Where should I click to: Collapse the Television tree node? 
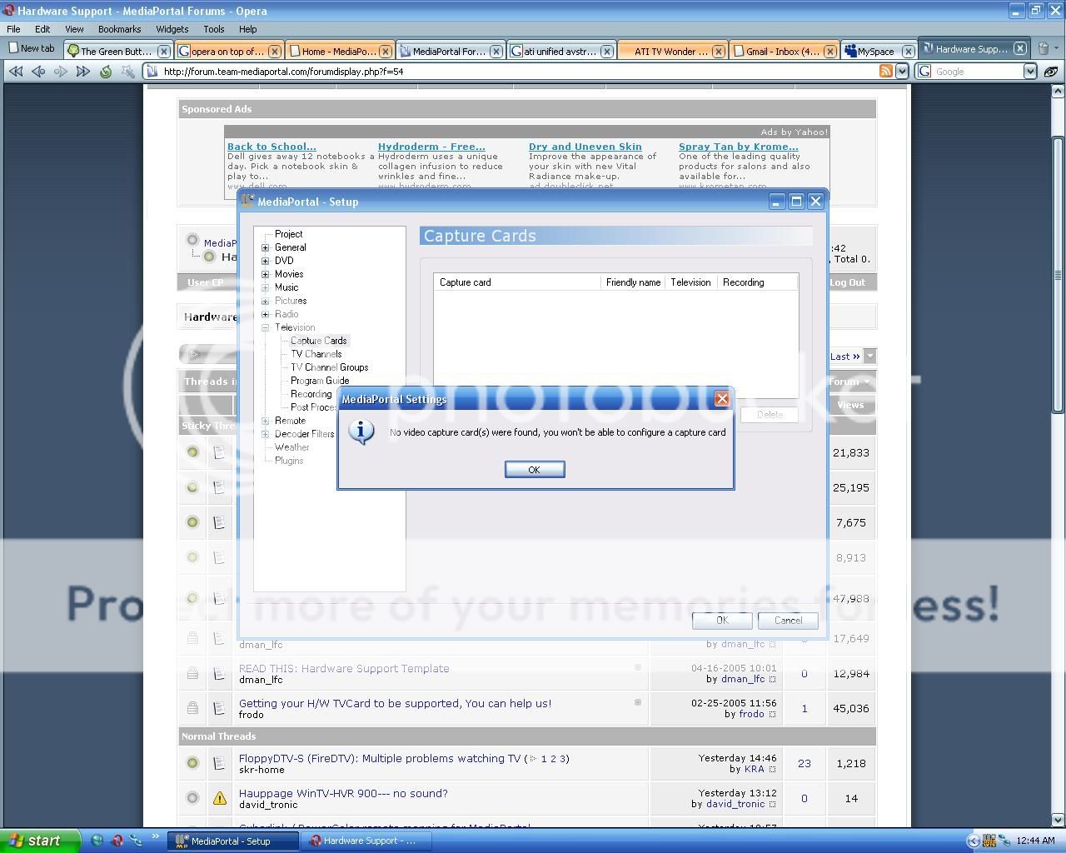pos(266,327)
